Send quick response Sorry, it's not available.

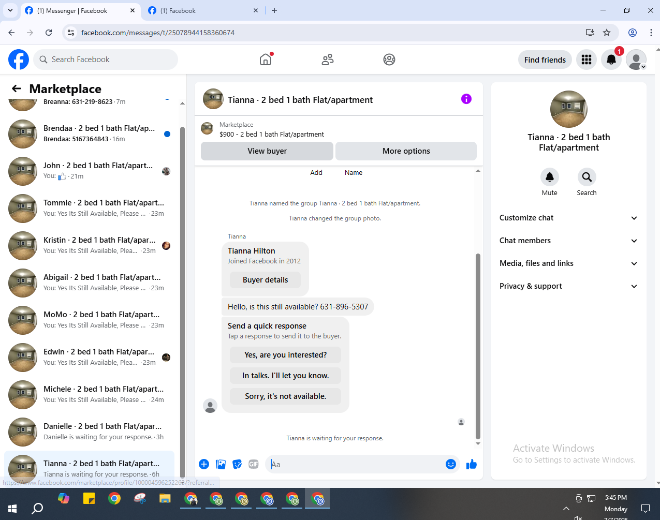tap(286, 396)
